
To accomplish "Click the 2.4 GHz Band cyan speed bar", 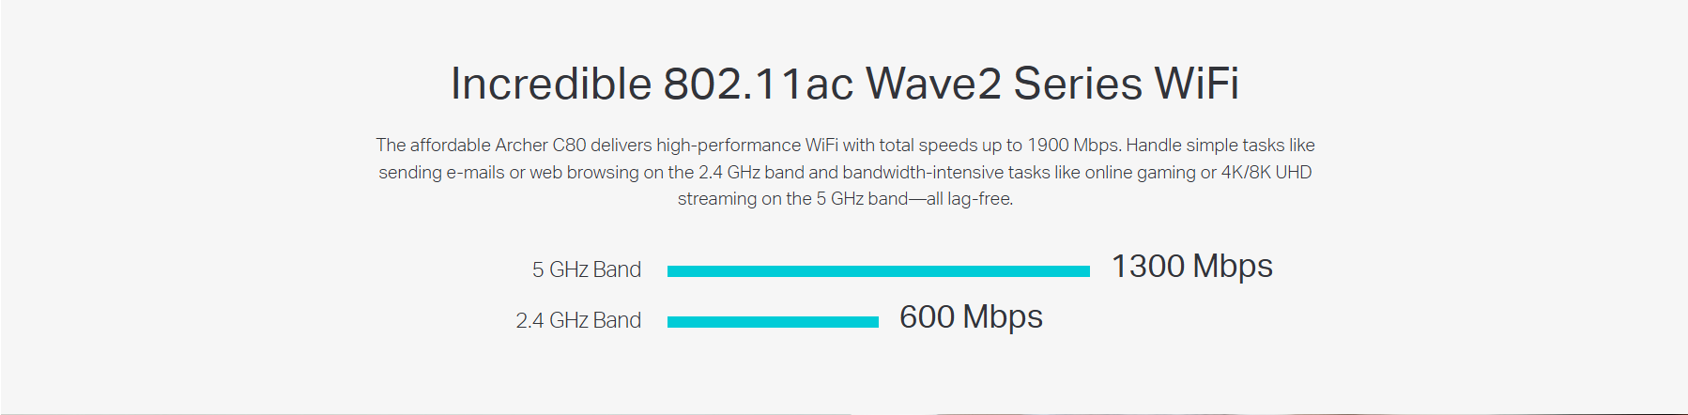I will tap(773, 322).
